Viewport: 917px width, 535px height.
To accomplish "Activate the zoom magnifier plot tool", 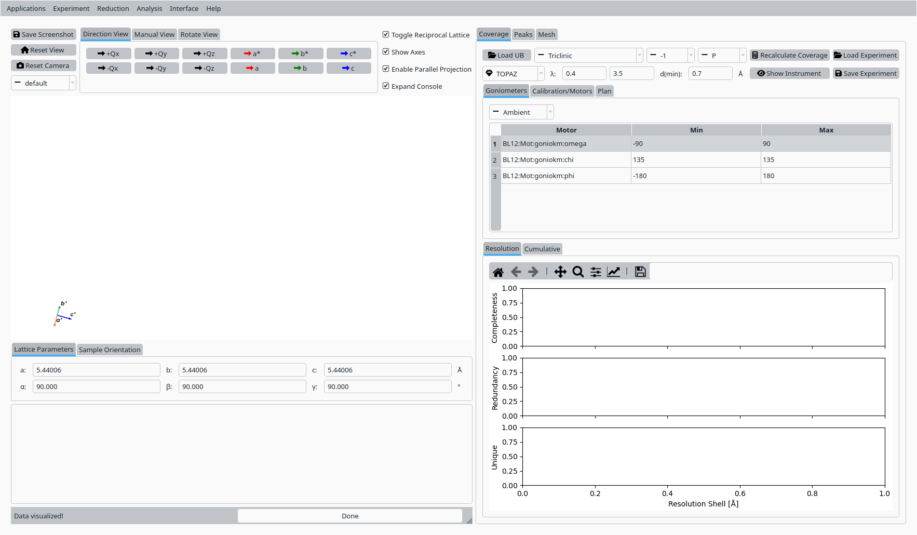I will [x=578, y=272].
